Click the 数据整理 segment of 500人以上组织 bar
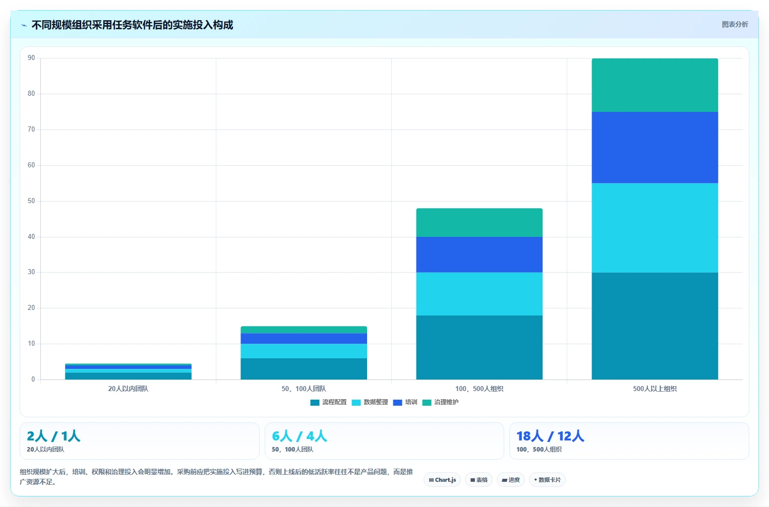Image resolution: width=769 pixels, height=507 pixels. click(x=655, y=228)
